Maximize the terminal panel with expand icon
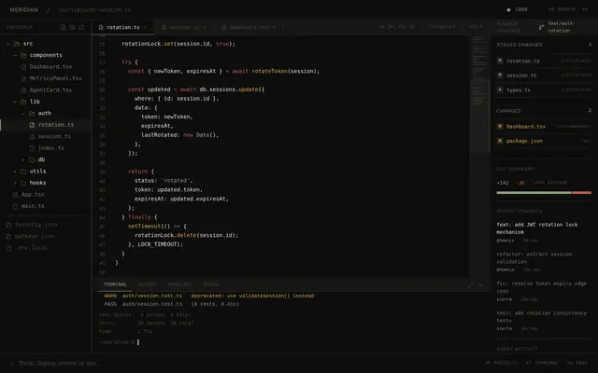The image size is (598, 373). 470,285
